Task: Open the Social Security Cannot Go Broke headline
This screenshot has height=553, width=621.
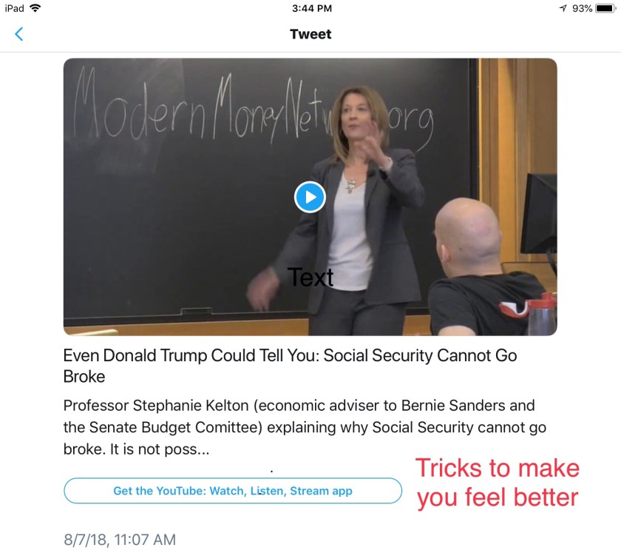Action: [x=290, y=366]
